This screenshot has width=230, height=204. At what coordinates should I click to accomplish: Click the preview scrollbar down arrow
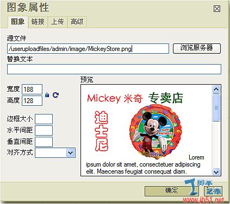[x=216, y=171]
